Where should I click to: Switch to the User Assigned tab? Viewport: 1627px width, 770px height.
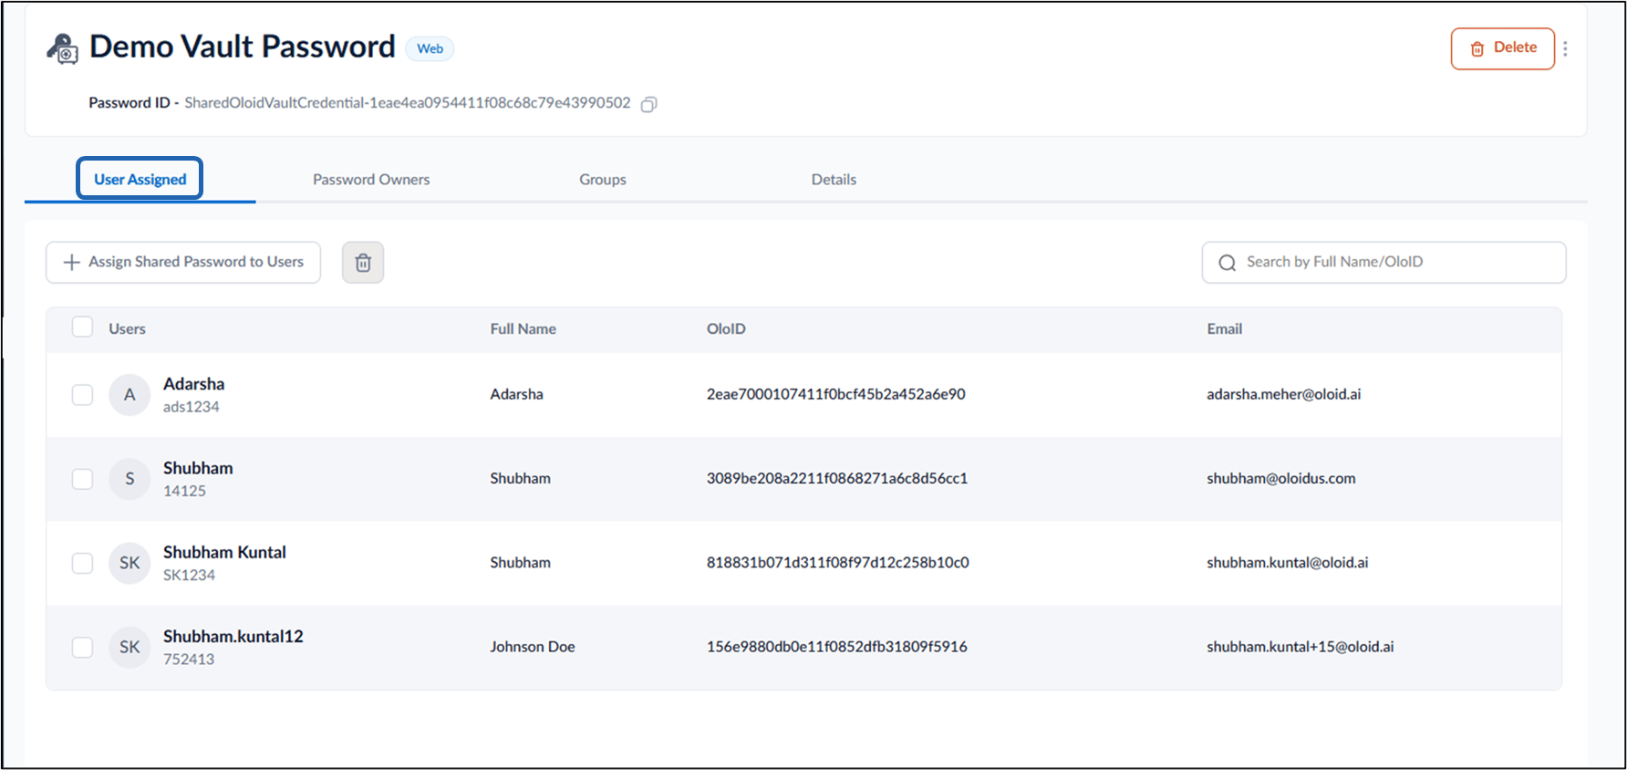pos(140,179)
